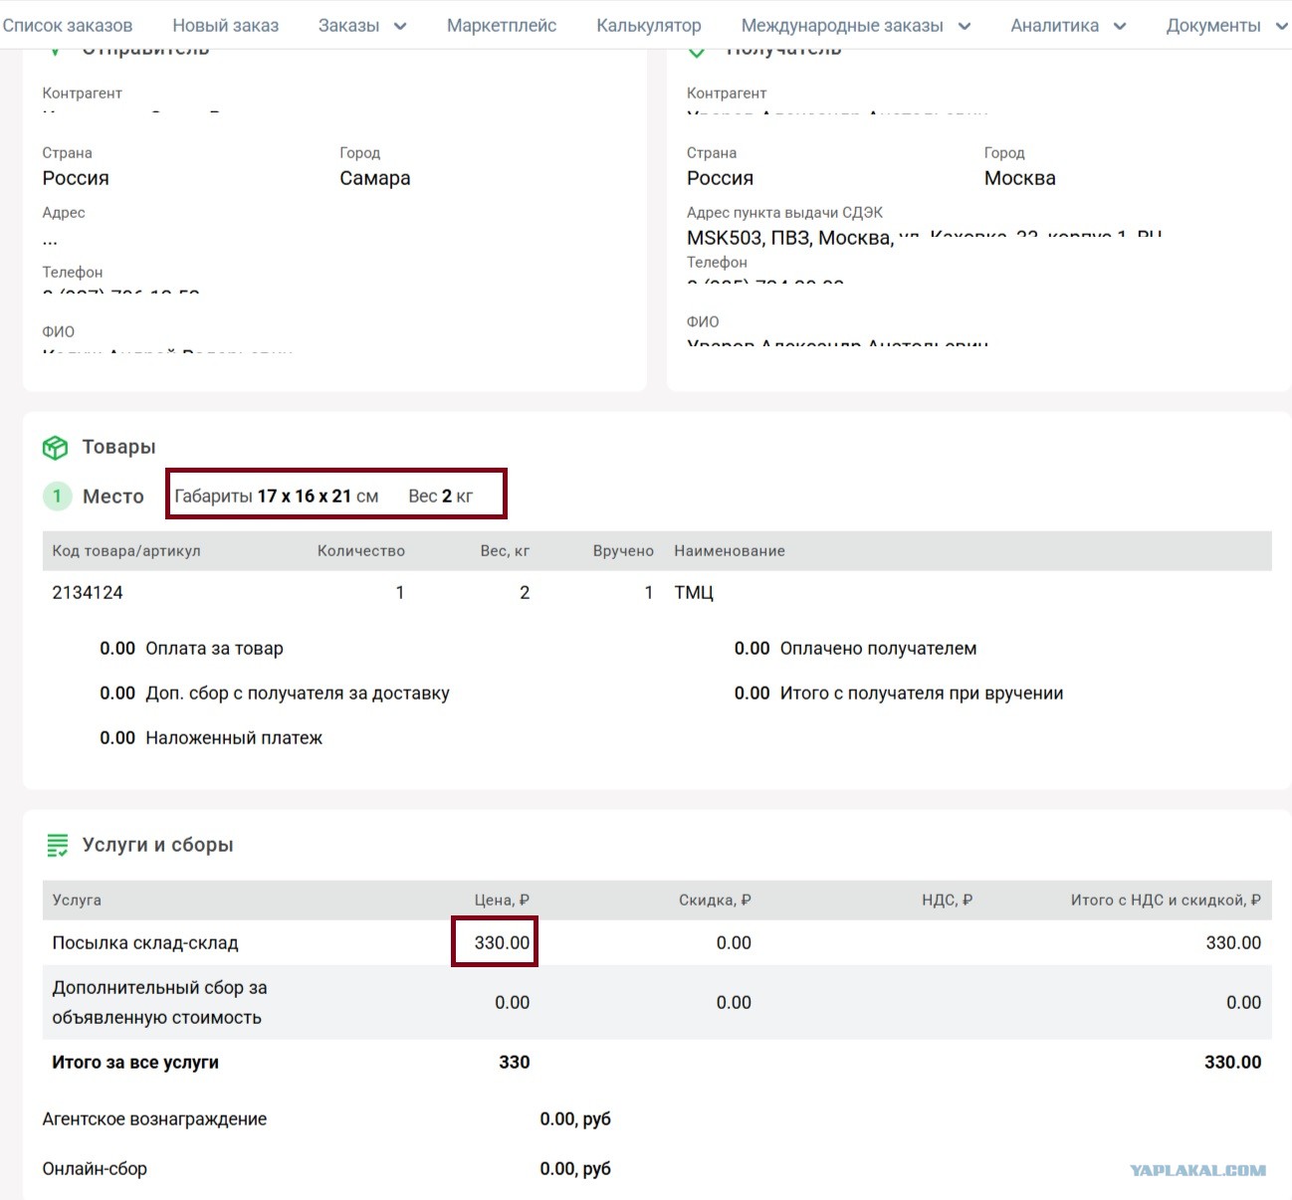This screenshot has width=1292, height=1200.
Task: Click the НДС, ₽ column header
Action: point(948,900)
